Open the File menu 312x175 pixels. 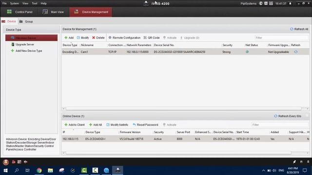tap(4, 3)
